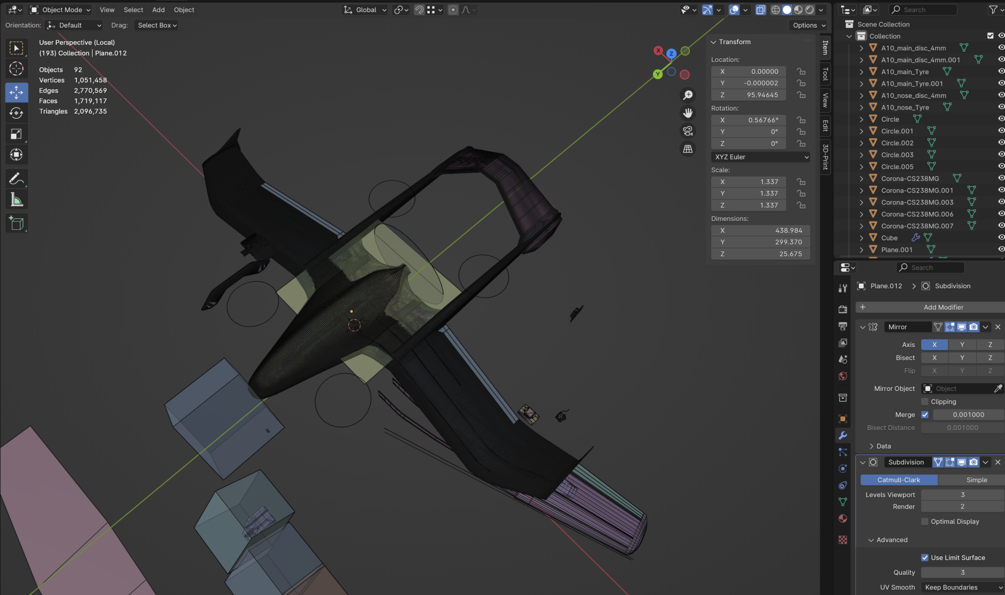
Task: Open the Add menu
Action: tap(158, 9)
